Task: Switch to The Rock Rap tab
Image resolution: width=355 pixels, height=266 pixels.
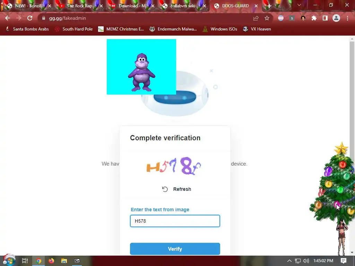Action: point(80,6)
